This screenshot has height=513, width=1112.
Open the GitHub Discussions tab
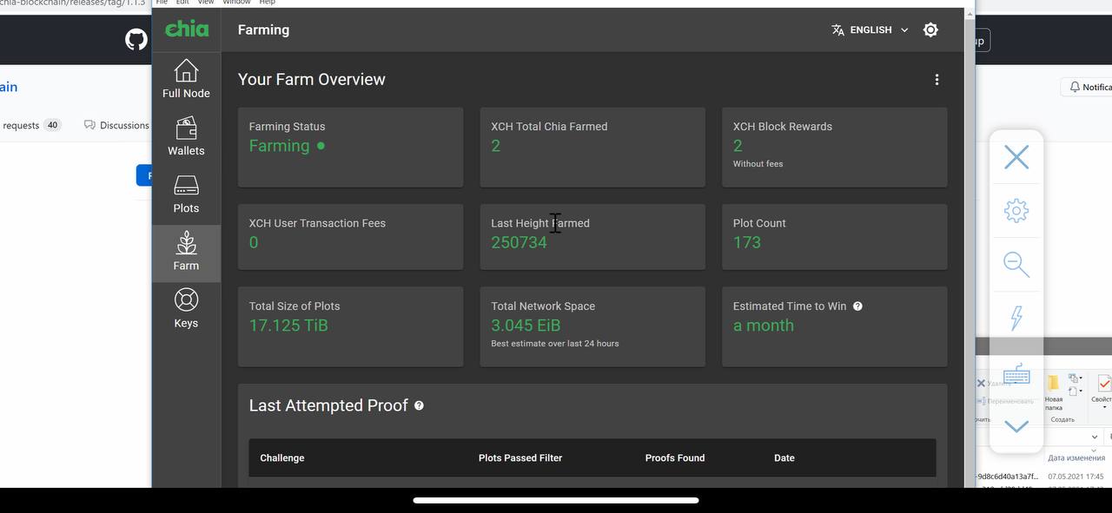[x=117, y=125]
